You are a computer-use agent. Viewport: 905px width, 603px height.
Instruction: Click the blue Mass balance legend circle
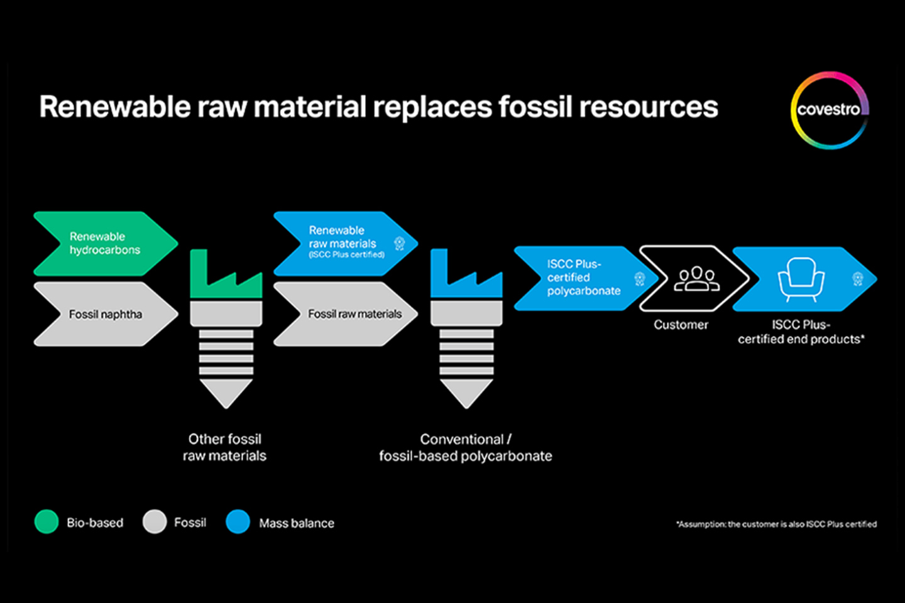pos(238,521)
